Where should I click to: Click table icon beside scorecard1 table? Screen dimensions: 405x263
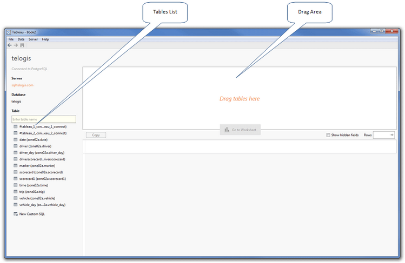(16, 179)
